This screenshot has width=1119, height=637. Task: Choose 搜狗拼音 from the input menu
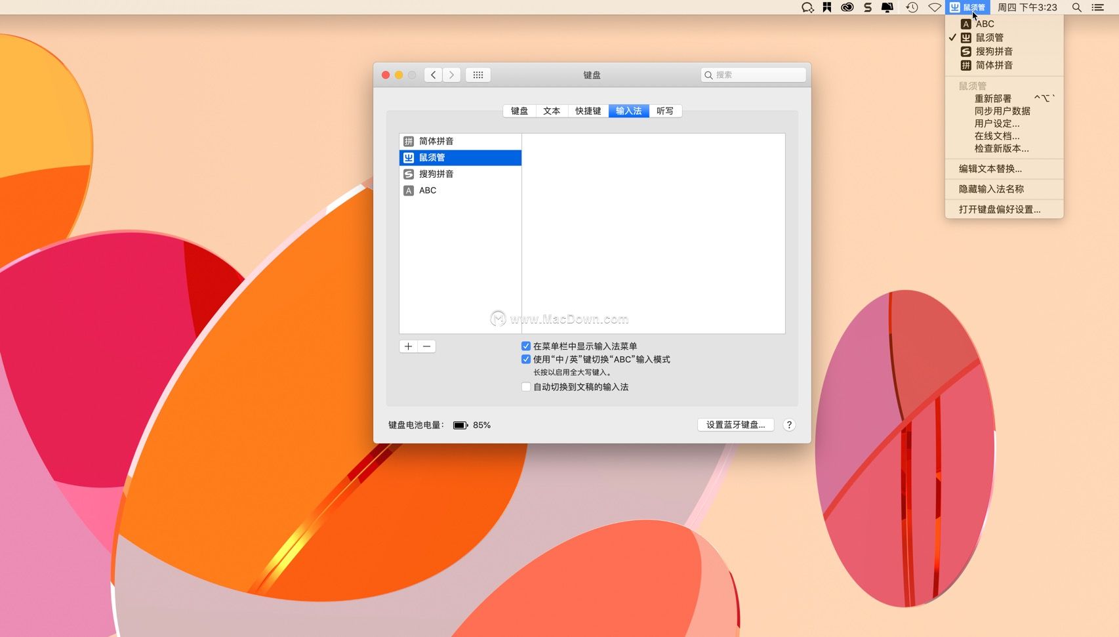click(994, 51)
